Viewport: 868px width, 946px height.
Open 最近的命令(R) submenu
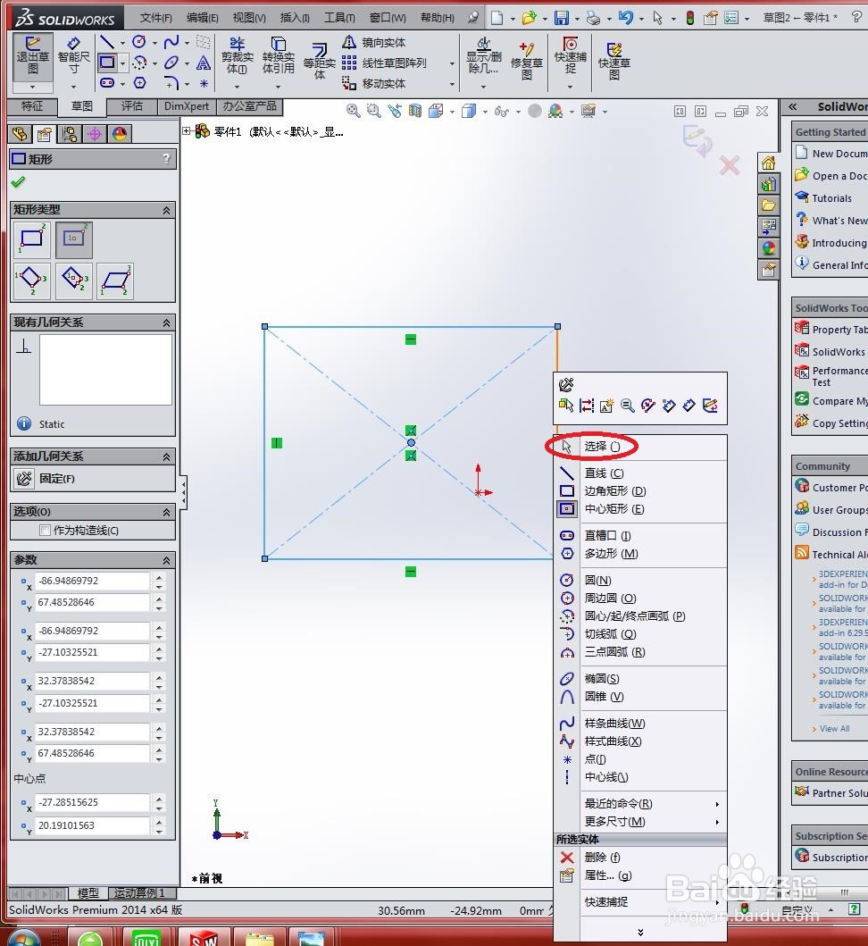(640, 804)
